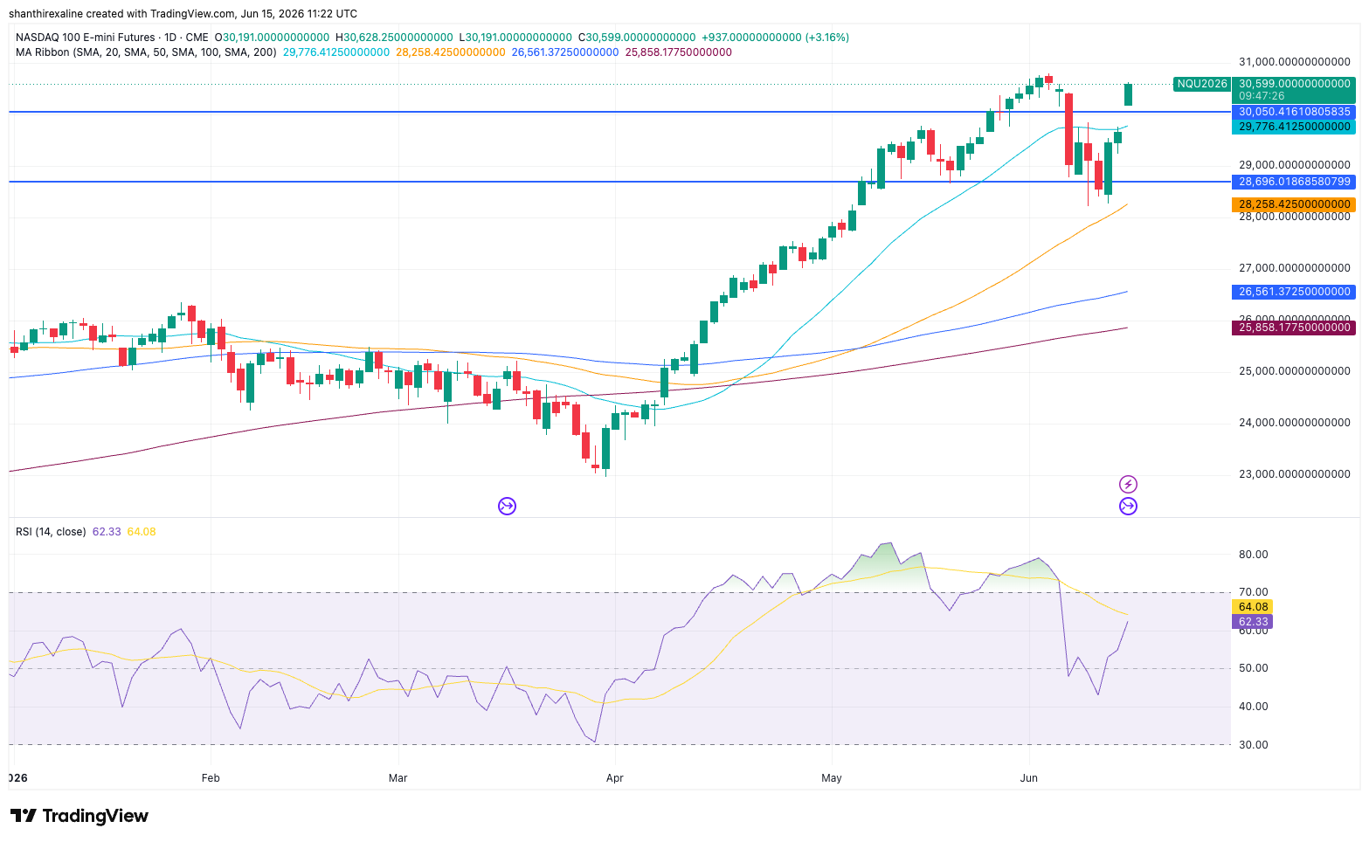1369x842 pixels.
Task: Click the 64.08 RSI average value in the RSI legend
Action: tap(142, 532)
